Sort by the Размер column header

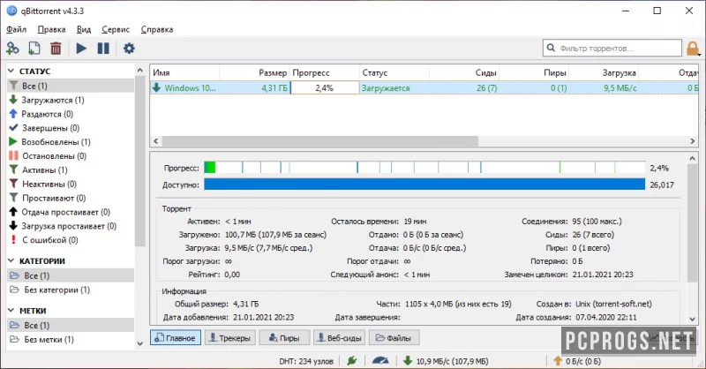click(254, 72)
